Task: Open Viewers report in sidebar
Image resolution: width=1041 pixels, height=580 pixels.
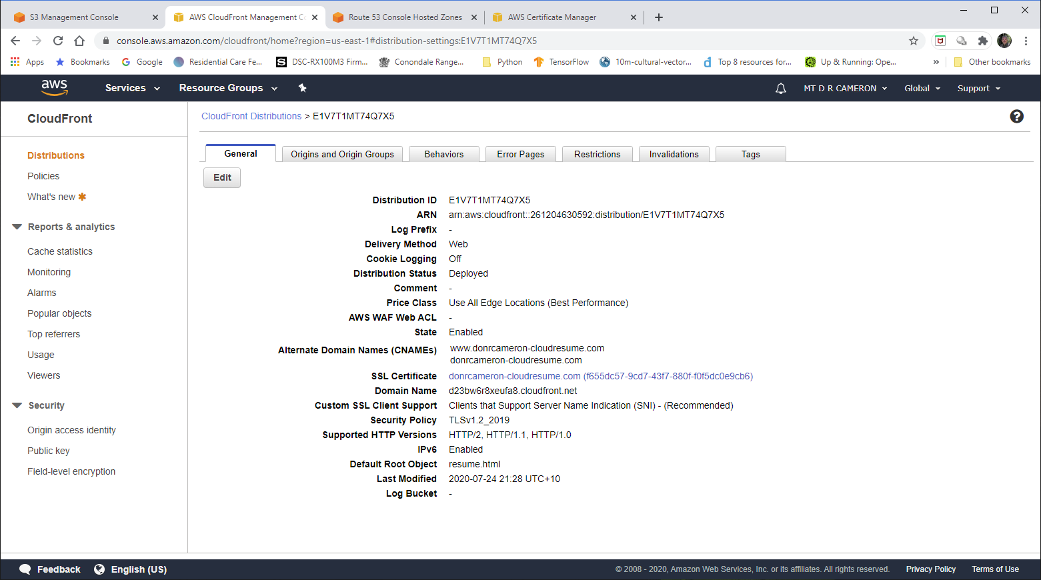Action: [x=44, y=375]
